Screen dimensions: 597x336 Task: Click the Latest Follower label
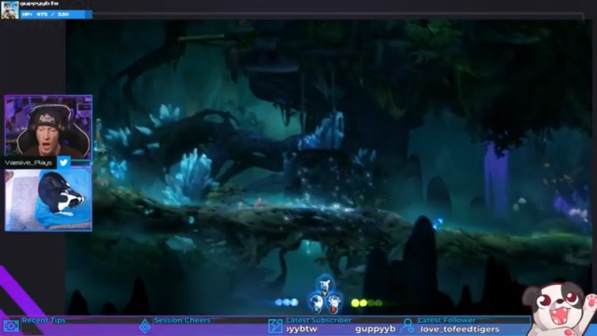tap(447, 320)
